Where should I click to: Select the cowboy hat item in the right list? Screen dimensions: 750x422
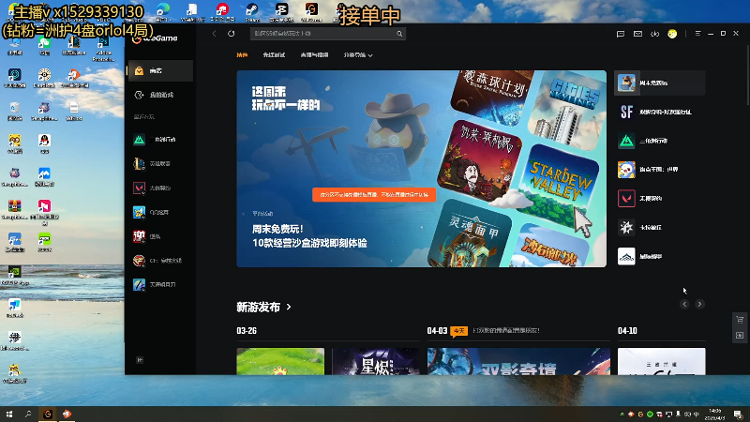[660, 83]
